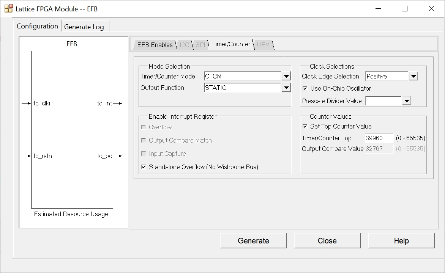Click the disabled I2C tab
The height and width of the screenshot is (273, 445).
click(x=185, y=45)
